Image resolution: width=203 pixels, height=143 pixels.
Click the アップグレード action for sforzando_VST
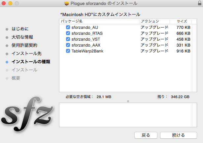point(154,39)
